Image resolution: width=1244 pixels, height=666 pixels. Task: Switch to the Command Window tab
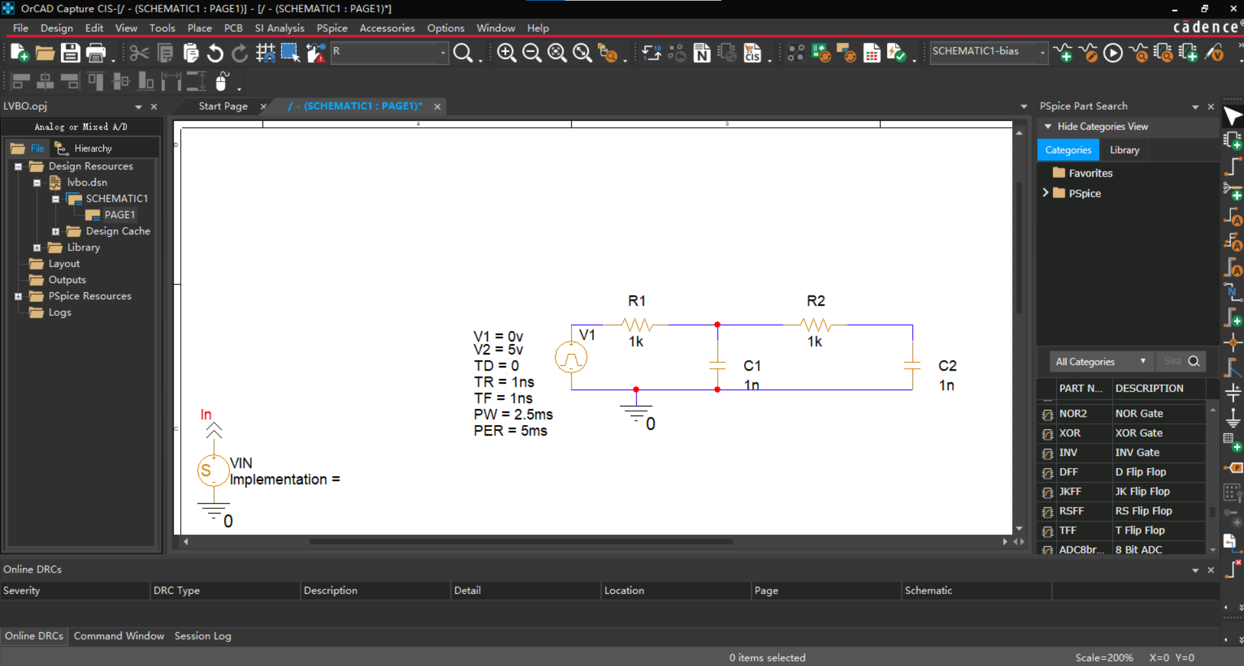pyautogui.click(x=119, y=636)
